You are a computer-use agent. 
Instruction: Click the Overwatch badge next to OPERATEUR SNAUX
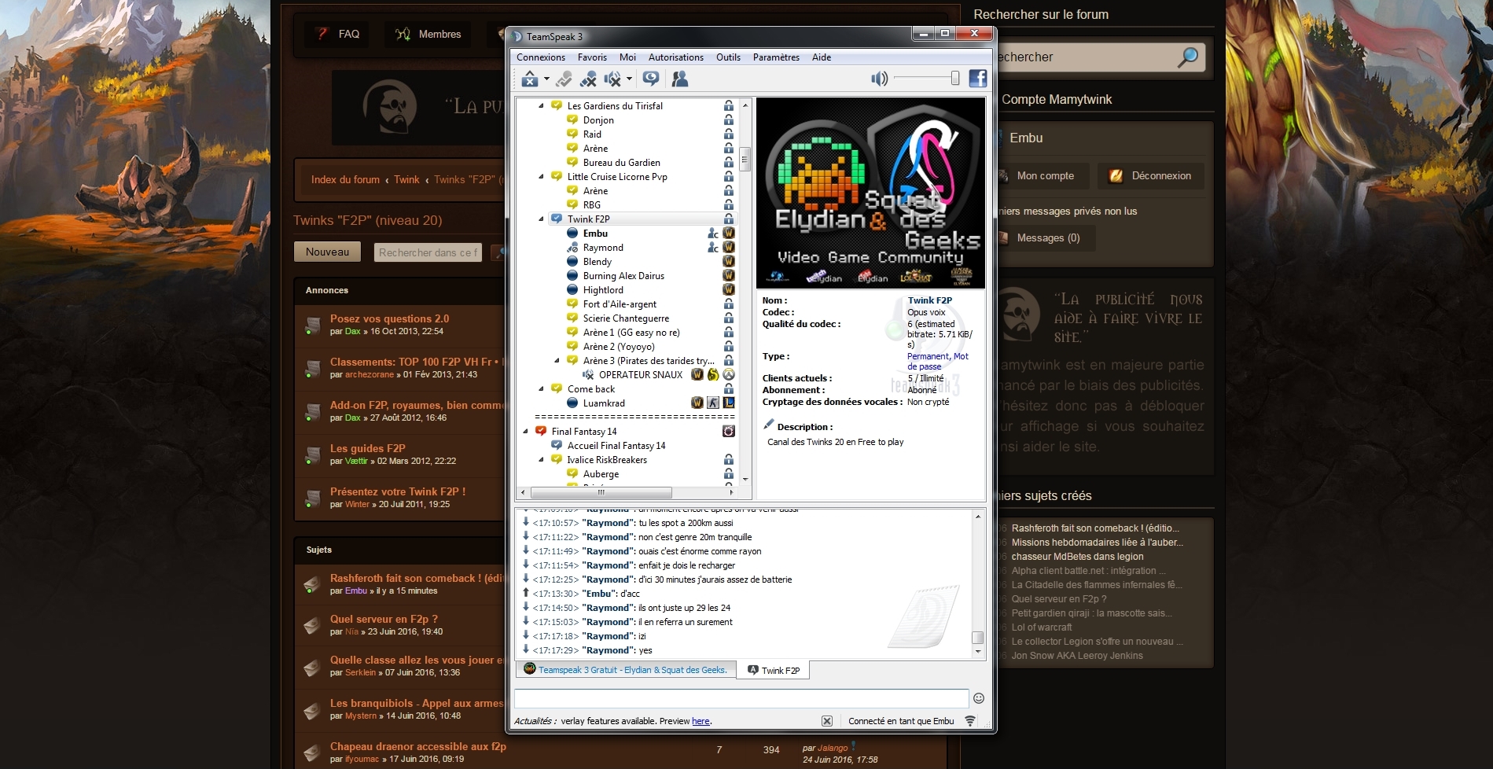[729, 375]
